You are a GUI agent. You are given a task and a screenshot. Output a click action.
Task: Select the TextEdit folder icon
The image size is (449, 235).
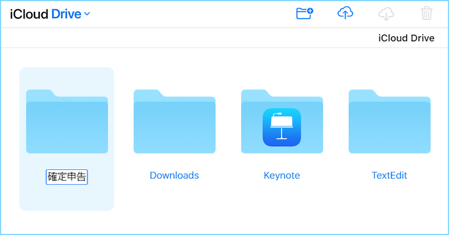[x=390, y=123]
